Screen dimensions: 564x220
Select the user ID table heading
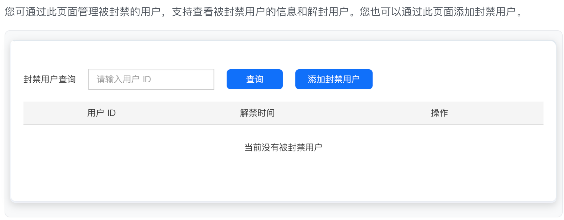[x=101, y=113]
